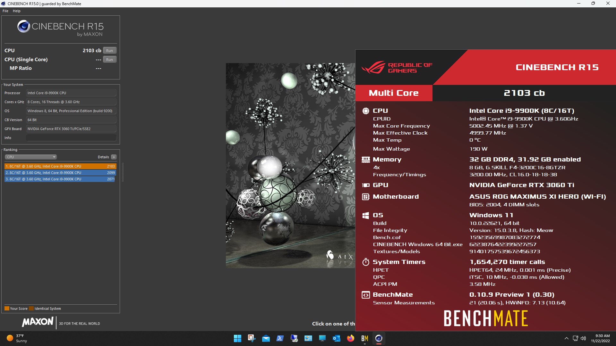Select ranking entry with score 2103
Screen dimensions: 616x346
tap(60, 166)
